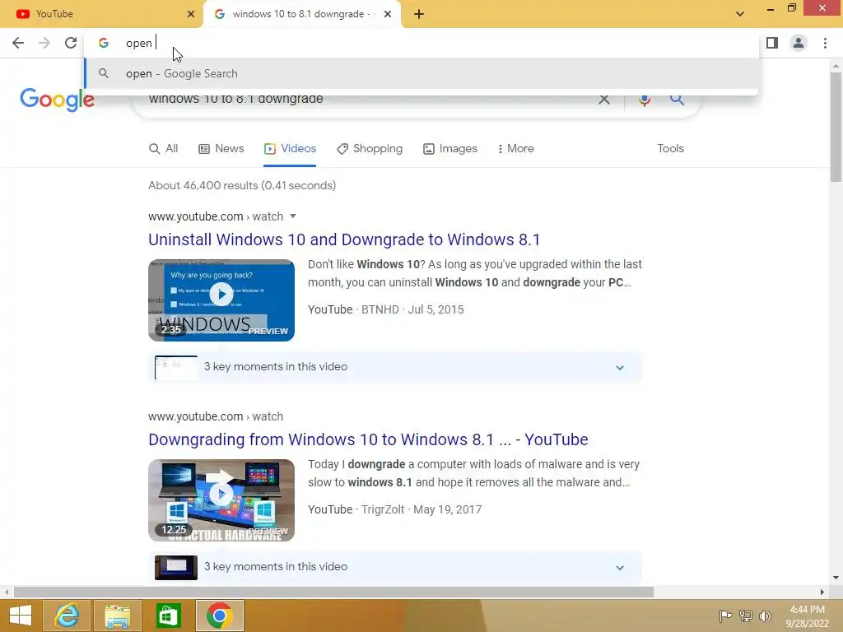Click the 'About 46,400 results' text

(x=242, y=185)
